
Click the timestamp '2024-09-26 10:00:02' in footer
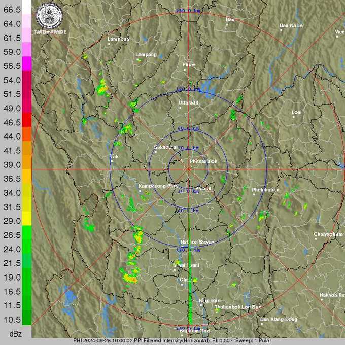(108, 340)
